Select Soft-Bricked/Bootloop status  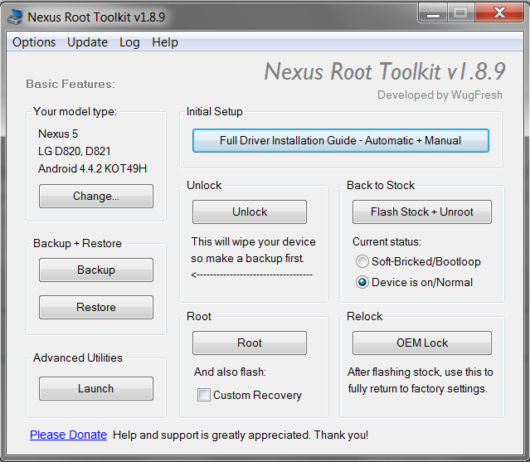tap(362, 262)
